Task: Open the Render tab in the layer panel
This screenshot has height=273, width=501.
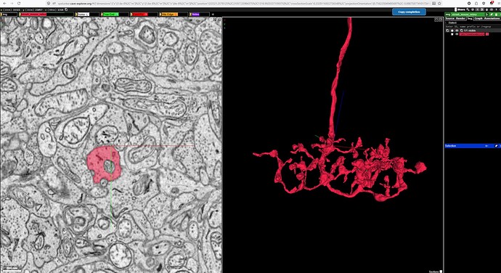Action: pyautogui.click(x=460, y=19)
